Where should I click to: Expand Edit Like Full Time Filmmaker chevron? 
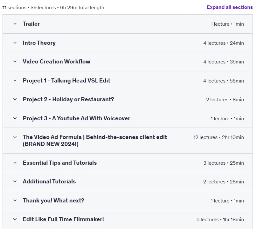click(x=15, y=219)
